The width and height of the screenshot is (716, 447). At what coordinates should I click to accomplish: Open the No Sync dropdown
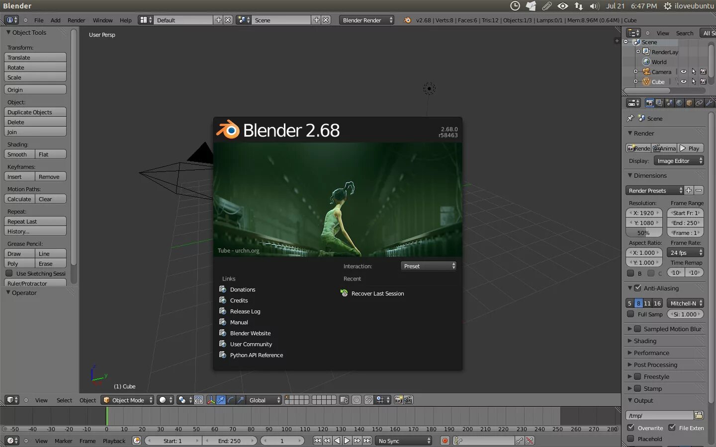[404, 441]
